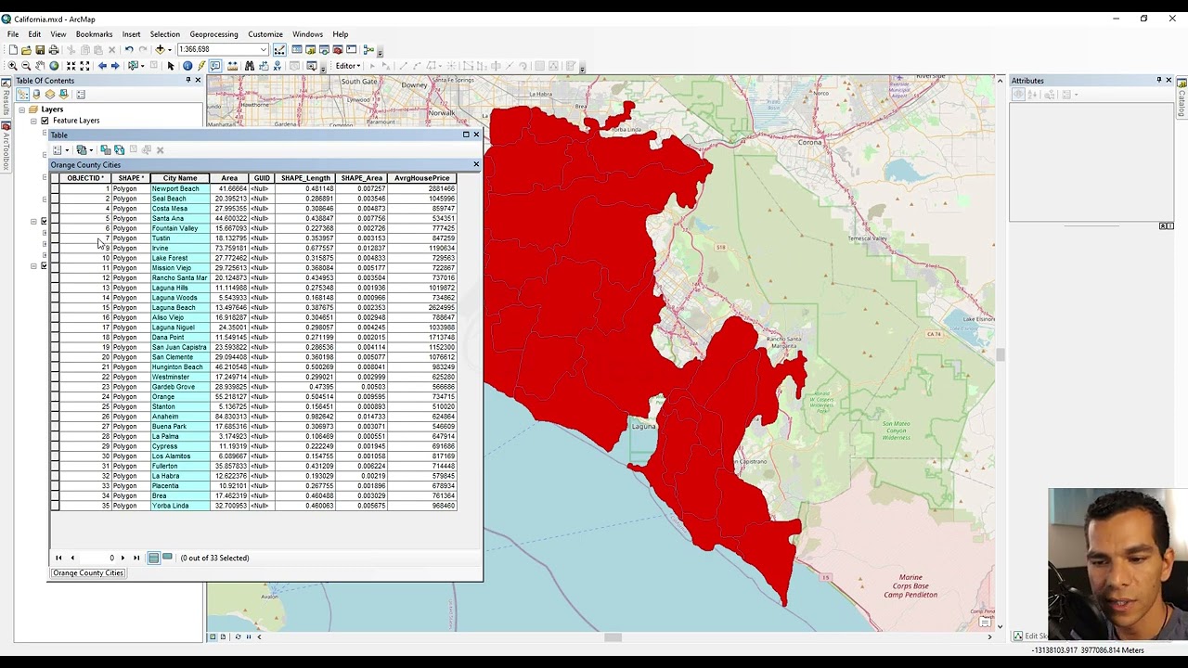This screenshot has height=668, width=1188.
Task: Click Switch Selection in Table window
Action: coord(119,149)
